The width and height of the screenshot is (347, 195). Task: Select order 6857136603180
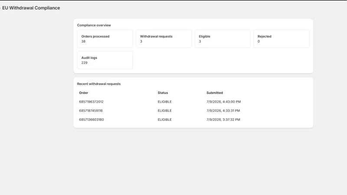click(x=92, y=120)
